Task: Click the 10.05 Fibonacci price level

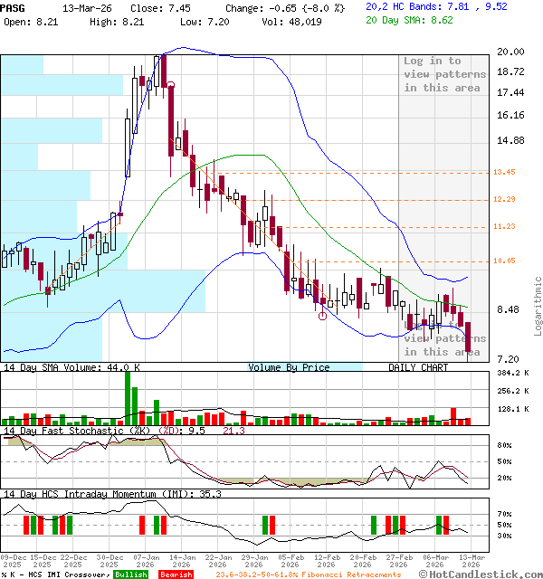Action: (504, 261)
